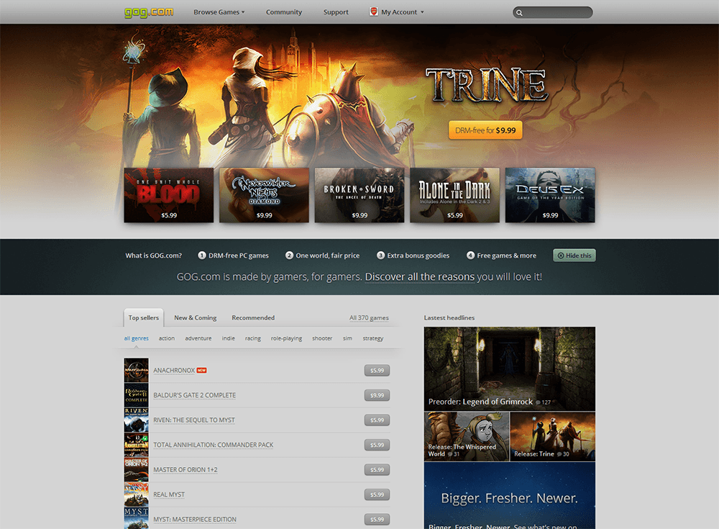
Task: Go to the Support page
Action: tap(336, 12)
